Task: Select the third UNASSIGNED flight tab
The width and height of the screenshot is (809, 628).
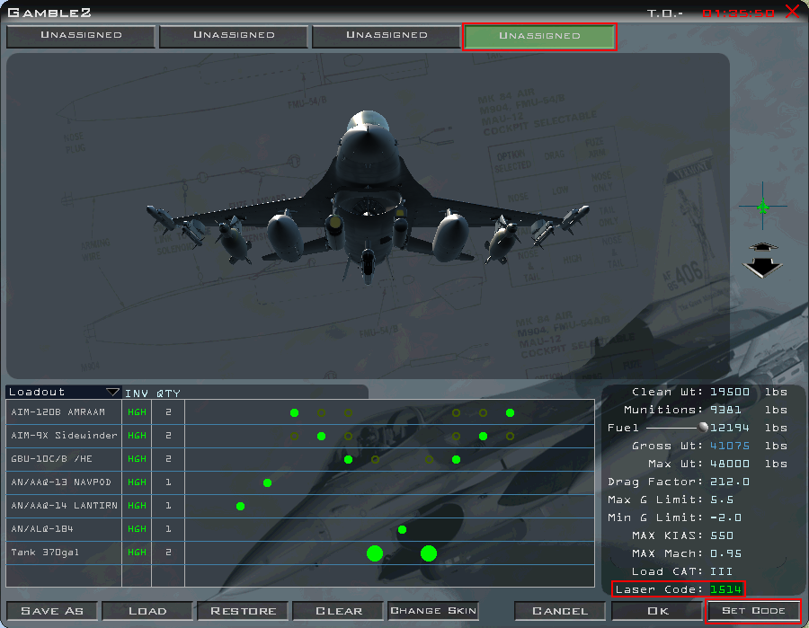Action: 386,36
